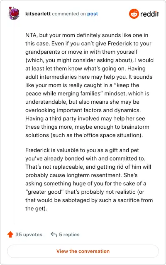This screenshot has height=265, width=166.
Task: Click "probably cause longterm resentment" line
Action: (x=81, y=175)
